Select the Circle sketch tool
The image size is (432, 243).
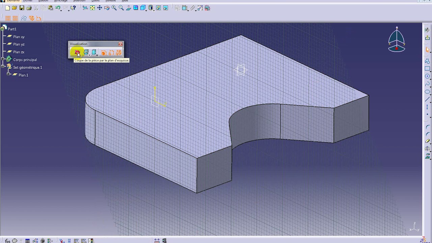tap(427, 76)
